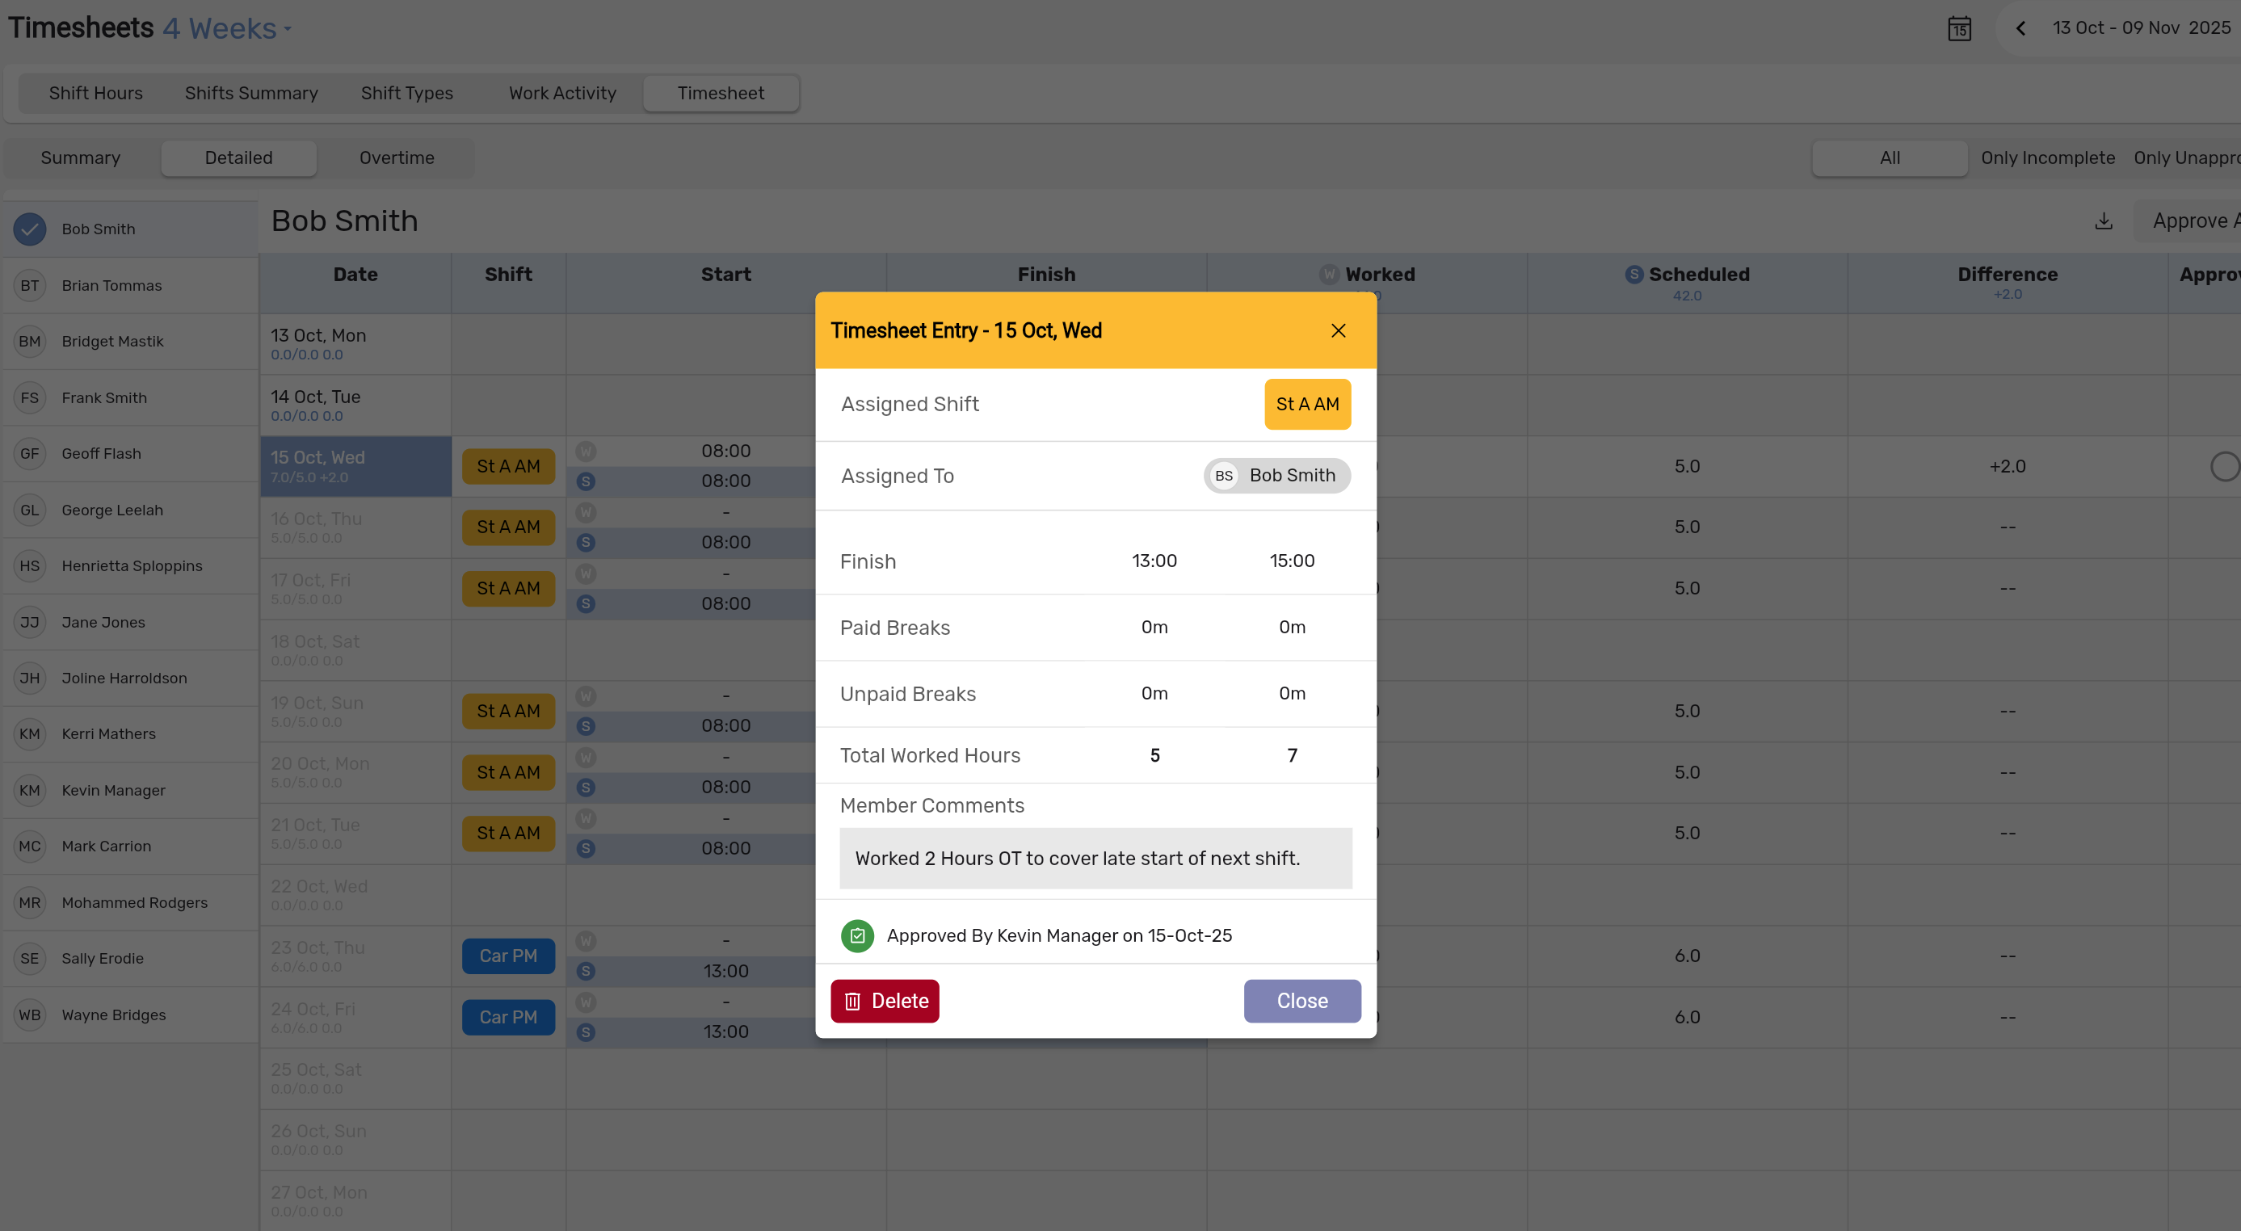Close the Timesheet Entry dialog with X
This screenshot has width=2241, height=1231.
1338,330
